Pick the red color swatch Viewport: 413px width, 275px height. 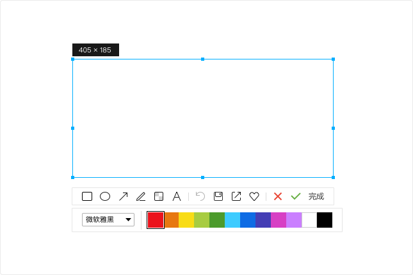coord(156,220)
